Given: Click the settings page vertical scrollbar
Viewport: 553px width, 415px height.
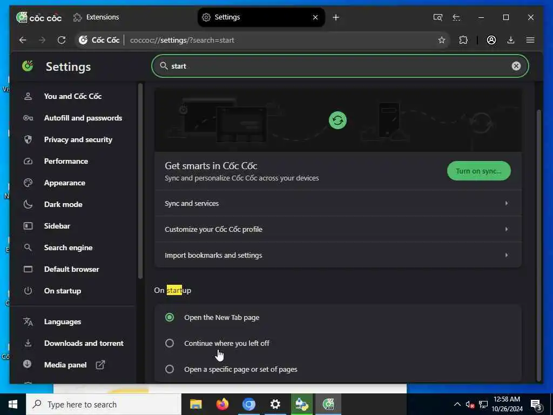Looking at the screenshot, I should (x=538, y=245).
